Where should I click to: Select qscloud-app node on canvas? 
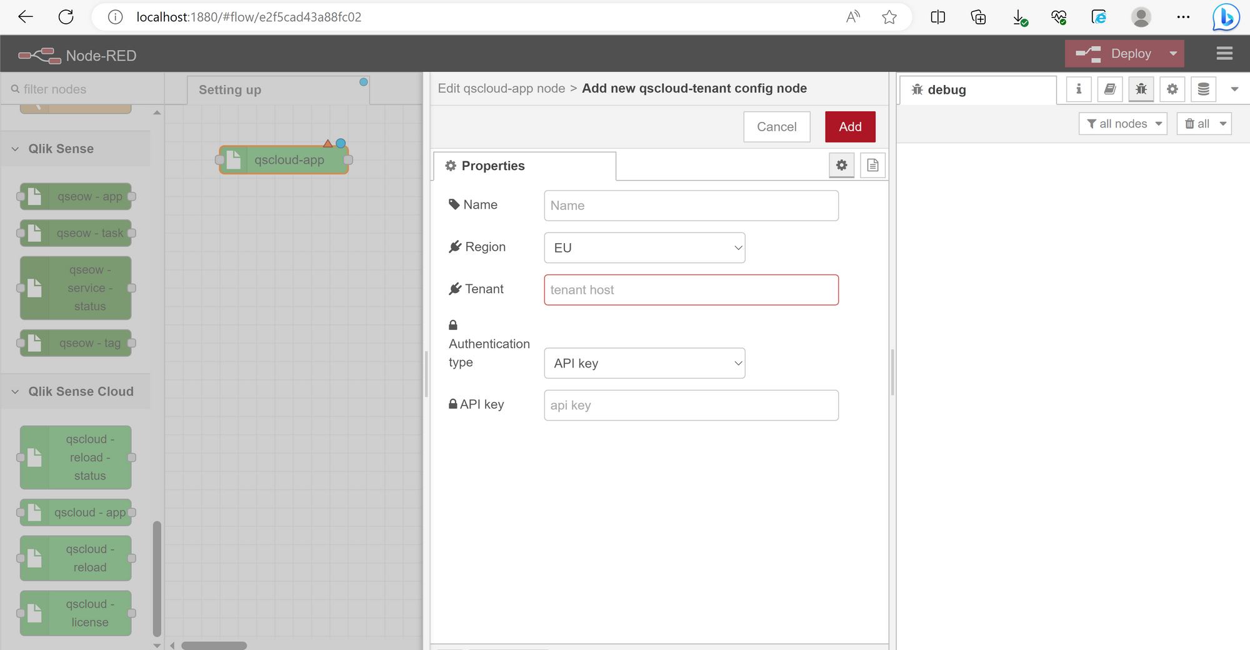tap(284, 160)
